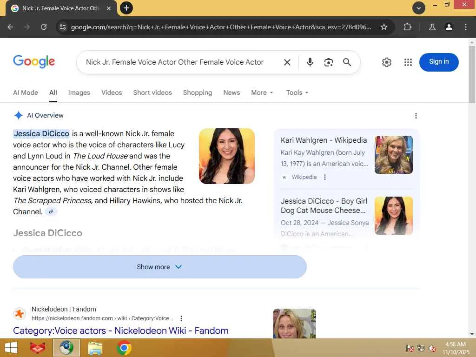
Task: Switch to Shopping tab
Action: click(x=197, y=93)
